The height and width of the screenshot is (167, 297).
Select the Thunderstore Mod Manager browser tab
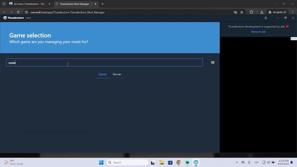[76, 4]
